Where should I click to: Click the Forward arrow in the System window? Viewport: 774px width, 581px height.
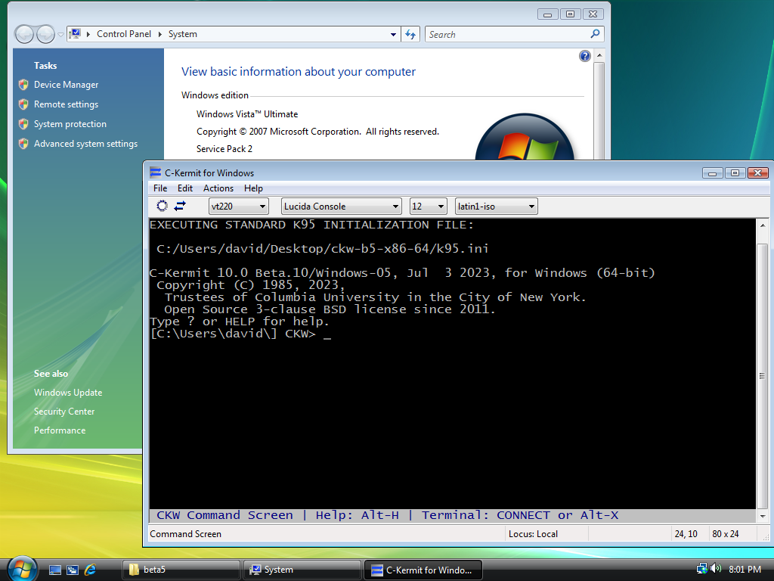click(46, 34)
